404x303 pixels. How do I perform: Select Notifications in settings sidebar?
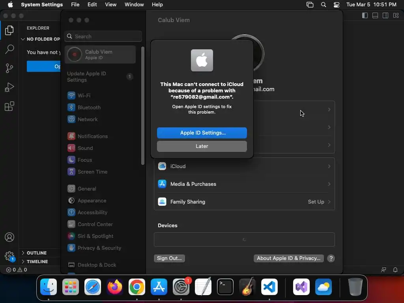(x=100, y=136)
